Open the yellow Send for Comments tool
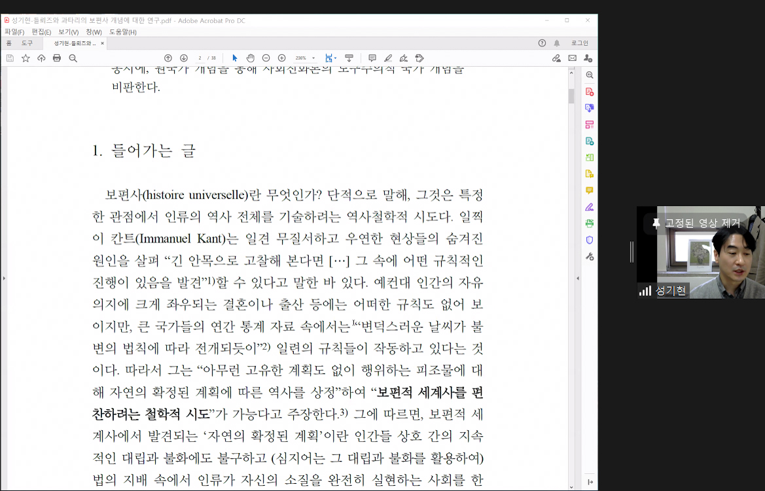 coord(590,173)
